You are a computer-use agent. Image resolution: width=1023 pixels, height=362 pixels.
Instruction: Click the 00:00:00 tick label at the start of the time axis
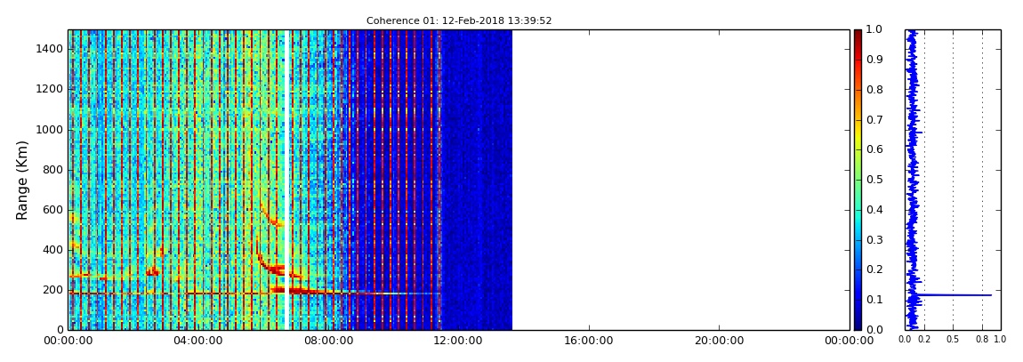point(69,341)
